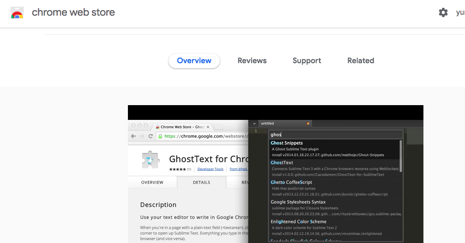The width and height of the screenshot is (465, 243).
Task: Click the green padlock icon in address bar
Action: point(160,136)
